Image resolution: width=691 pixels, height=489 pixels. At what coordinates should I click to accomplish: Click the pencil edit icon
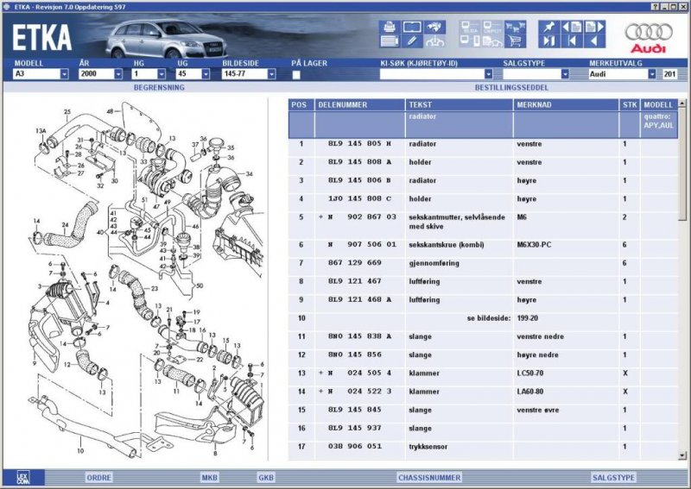tap(412, 41)
